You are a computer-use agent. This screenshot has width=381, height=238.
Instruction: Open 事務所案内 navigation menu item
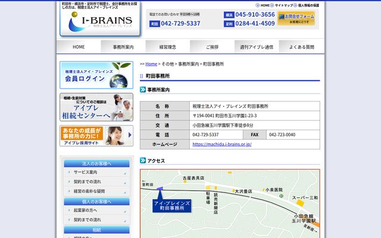point(123,46)
